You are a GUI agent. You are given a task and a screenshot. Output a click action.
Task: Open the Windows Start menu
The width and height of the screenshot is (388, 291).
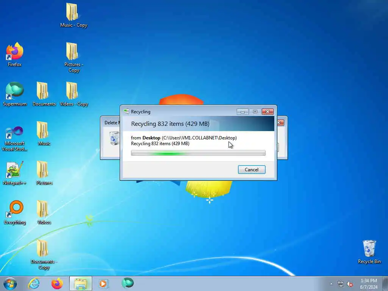(10, 283)
